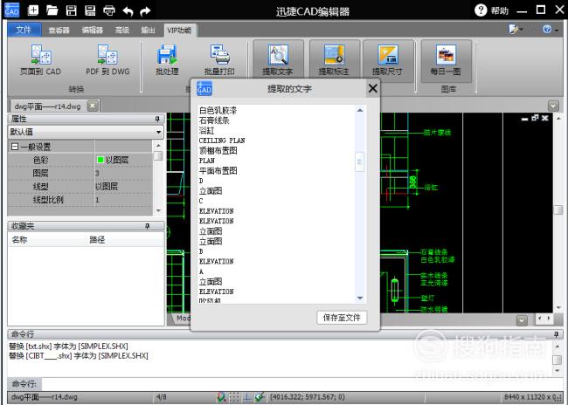568x405 pixels.
Task: Open the layout dropdown below drawing area
Action: pos(522,320)
